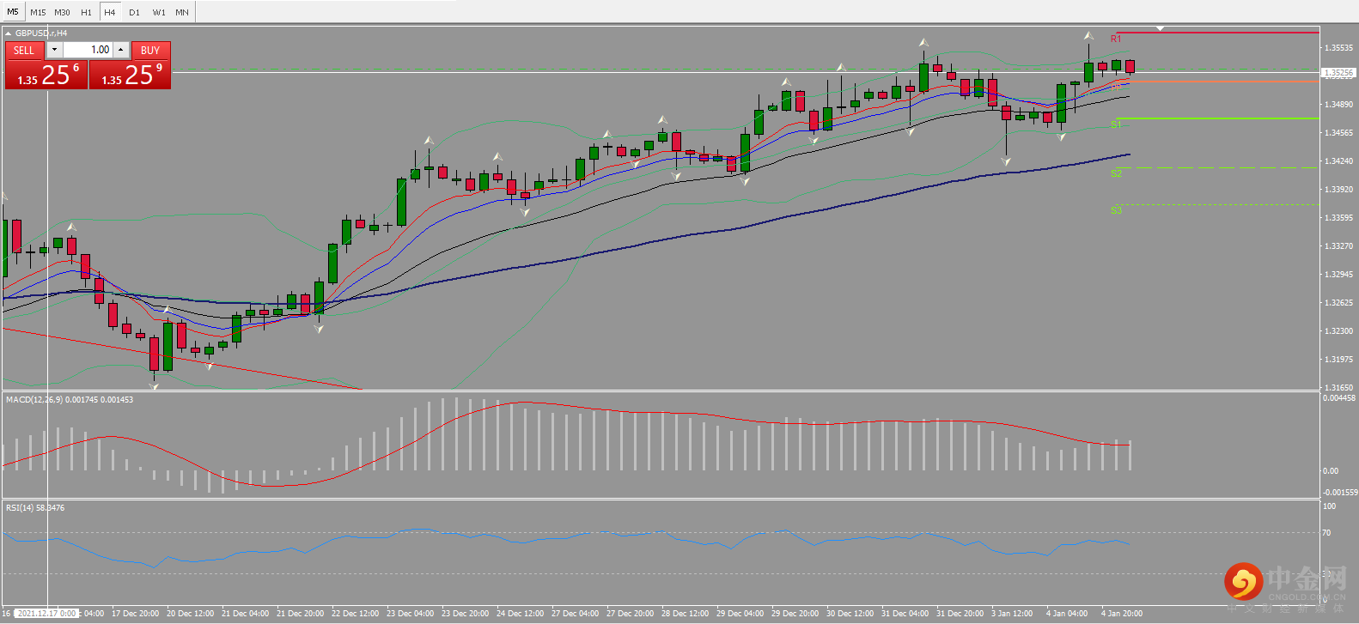Change chart to D1 timeframe
The image size is (1359, 624).
click(x=134, y=12)
